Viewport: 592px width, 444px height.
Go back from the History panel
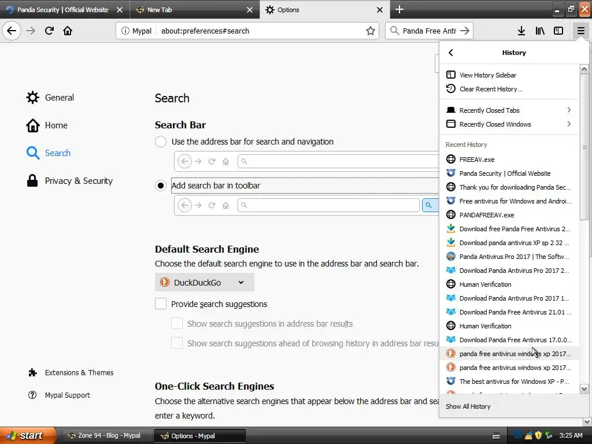point(450,53)
